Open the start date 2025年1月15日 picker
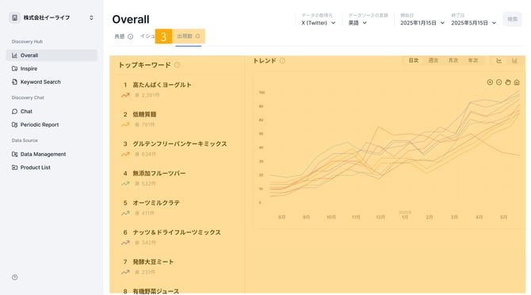The width and height of the screenshot is (531, 295). 422,23
